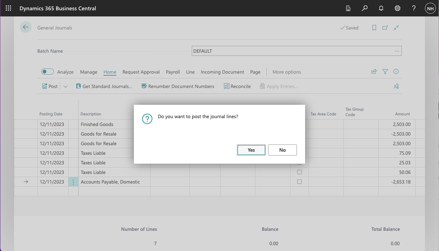This screenshot has height=251, width=439.
Task: Click the amount 50.06
Action: tap(405, 172)
